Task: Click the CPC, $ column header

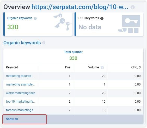Action: 136,67
